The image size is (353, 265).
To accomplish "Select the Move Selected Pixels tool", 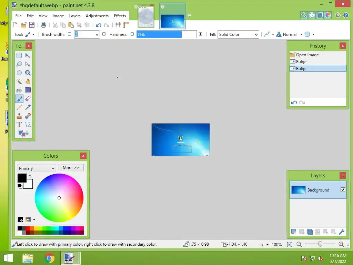I will tap(28, 56).
